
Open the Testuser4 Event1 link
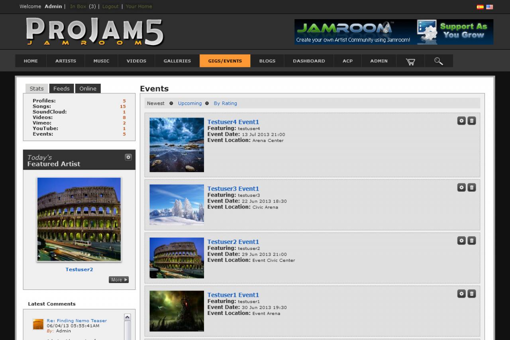[x=233, y=122]
